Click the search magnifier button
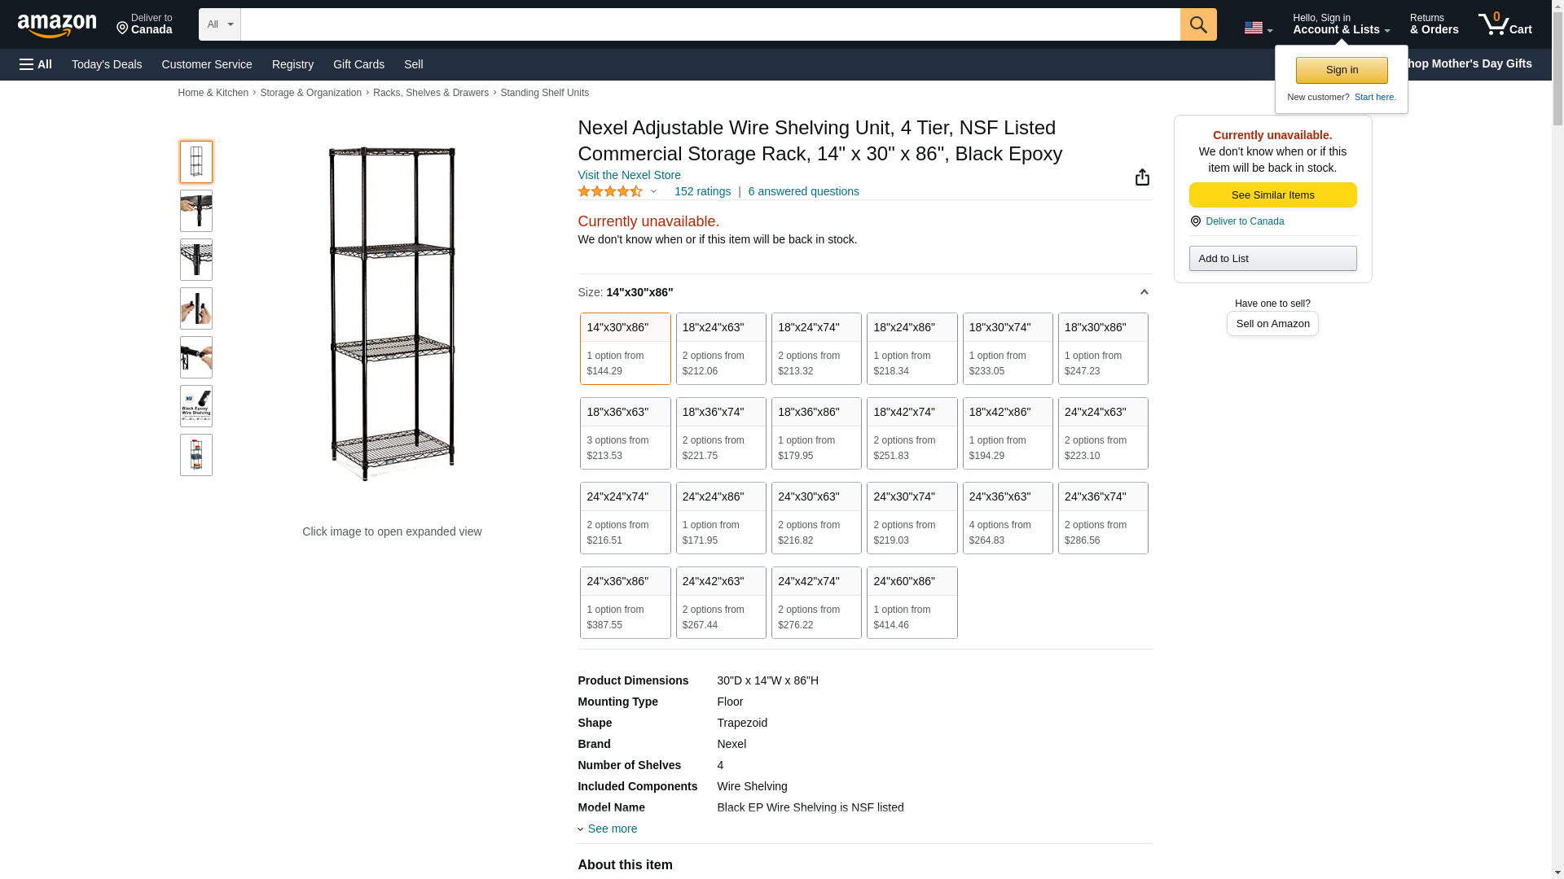Viewport: 1564px width, 879px height. 1198,24
